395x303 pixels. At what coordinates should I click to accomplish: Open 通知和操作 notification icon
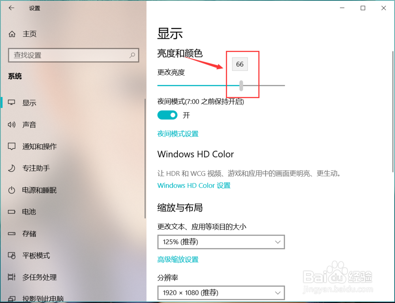11,147
